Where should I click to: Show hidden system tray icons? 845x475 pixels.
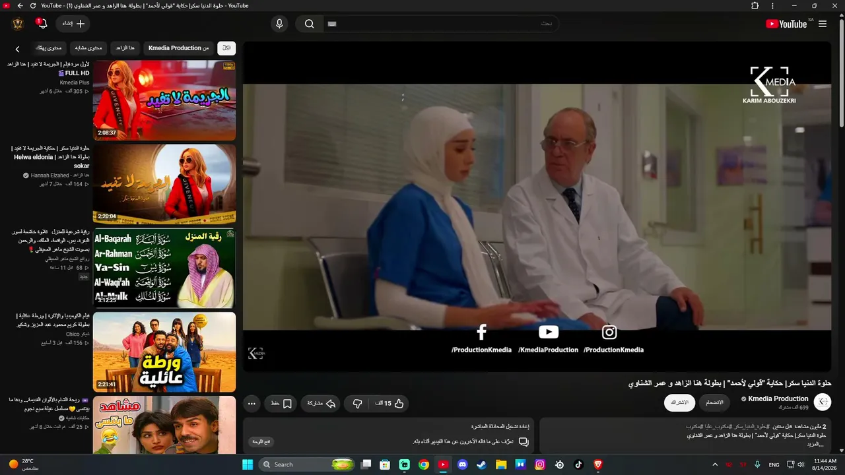pos(714,464)
